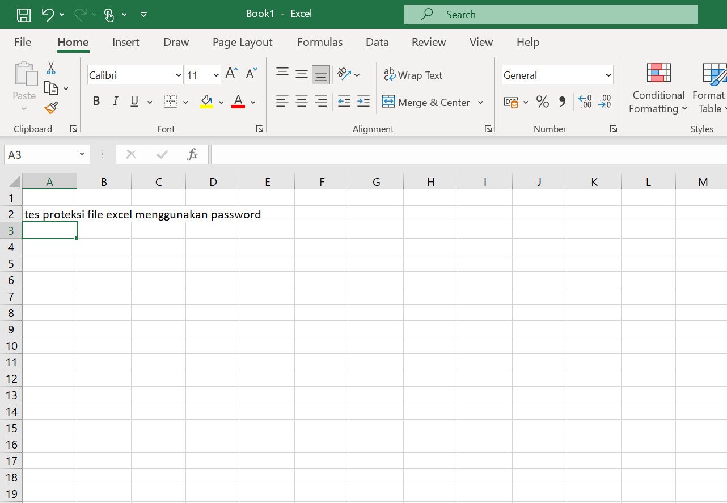Apply Accounting Number Format icon
The width and height of the screenshot is (727, 503).
click(x=511, y=102)
